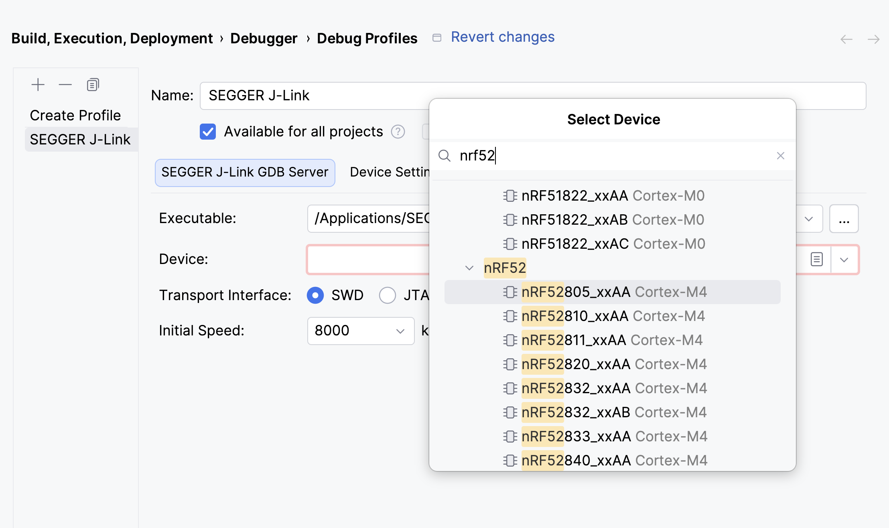Viewport: 889px width, 528px height.
Task: Click the Executable path field
Action: coord(368,219)
